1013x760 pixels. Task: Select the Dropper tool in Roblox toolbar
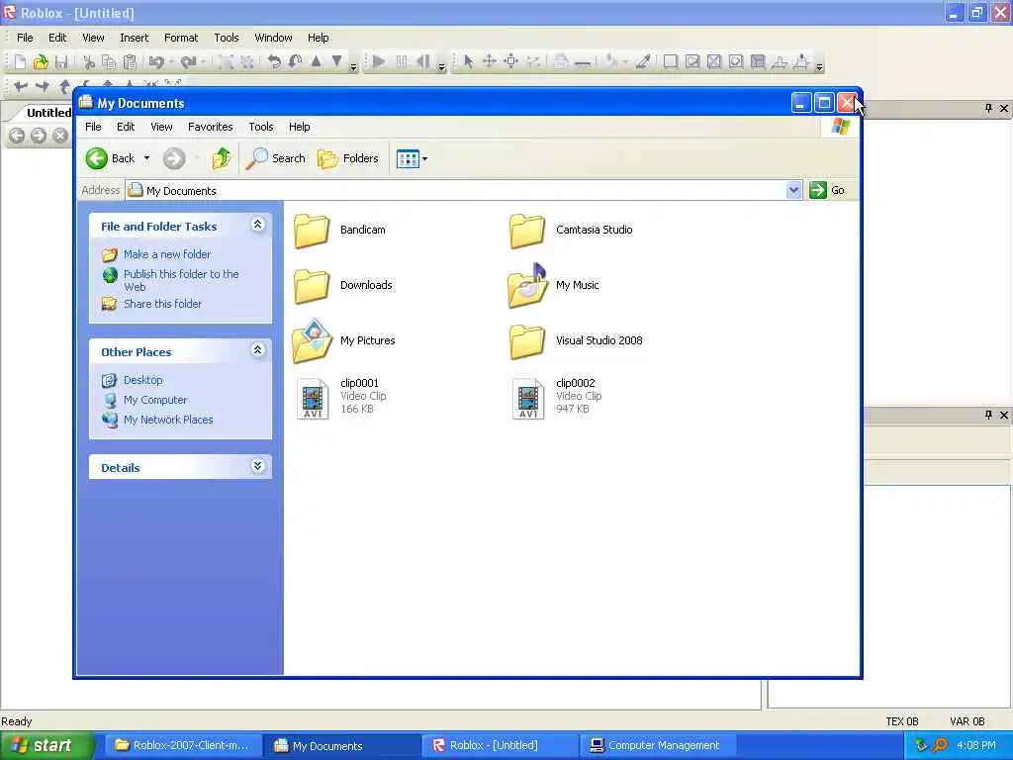[643, 62]
